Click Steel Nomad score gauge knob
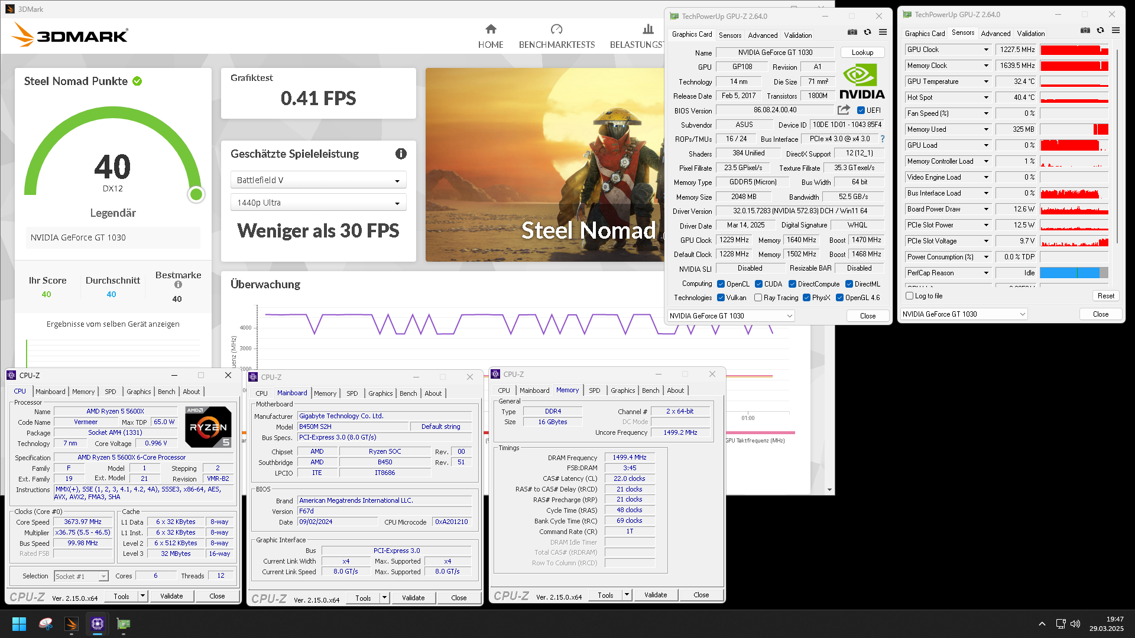The image size is (1135, 638). (x=196, y=194)
